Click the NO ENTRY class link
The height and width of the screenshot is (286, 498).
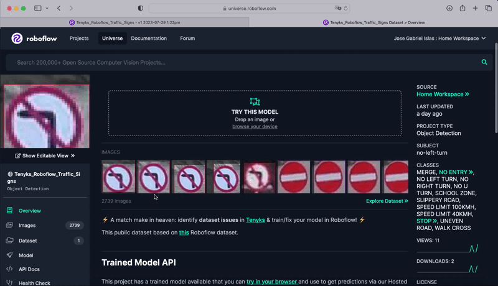tap(456, 172)
